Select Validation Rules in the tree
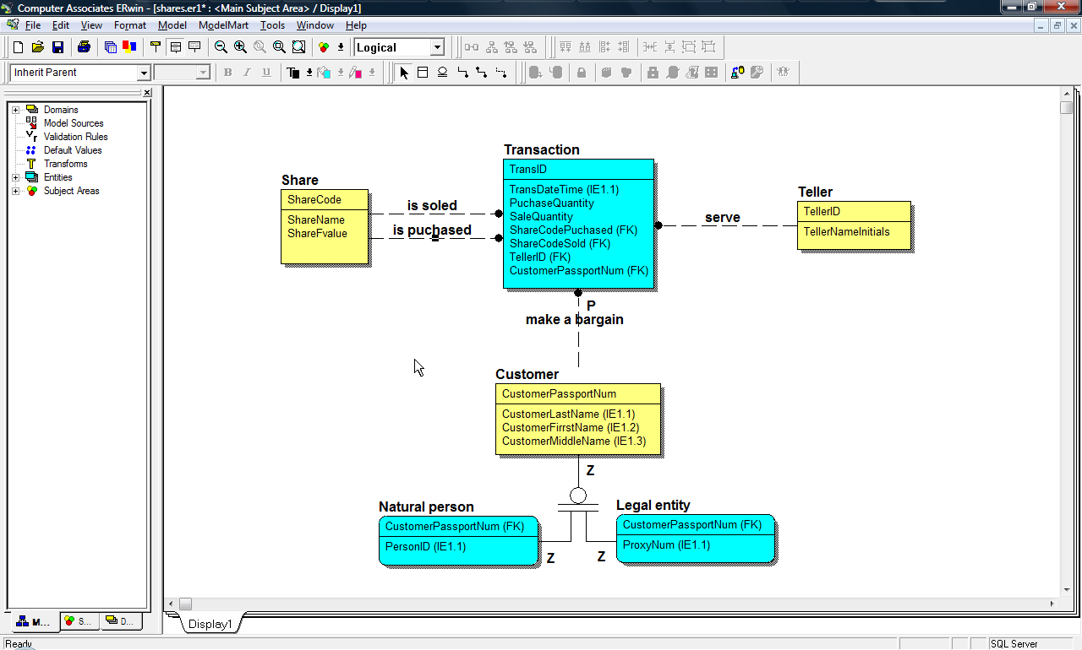The image size is (1082, 650). [x=75, y=137]
